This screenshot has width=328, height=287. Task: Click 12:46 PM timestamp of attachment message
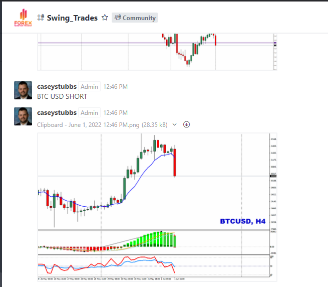pyautogui.click(x=115, y=112)
